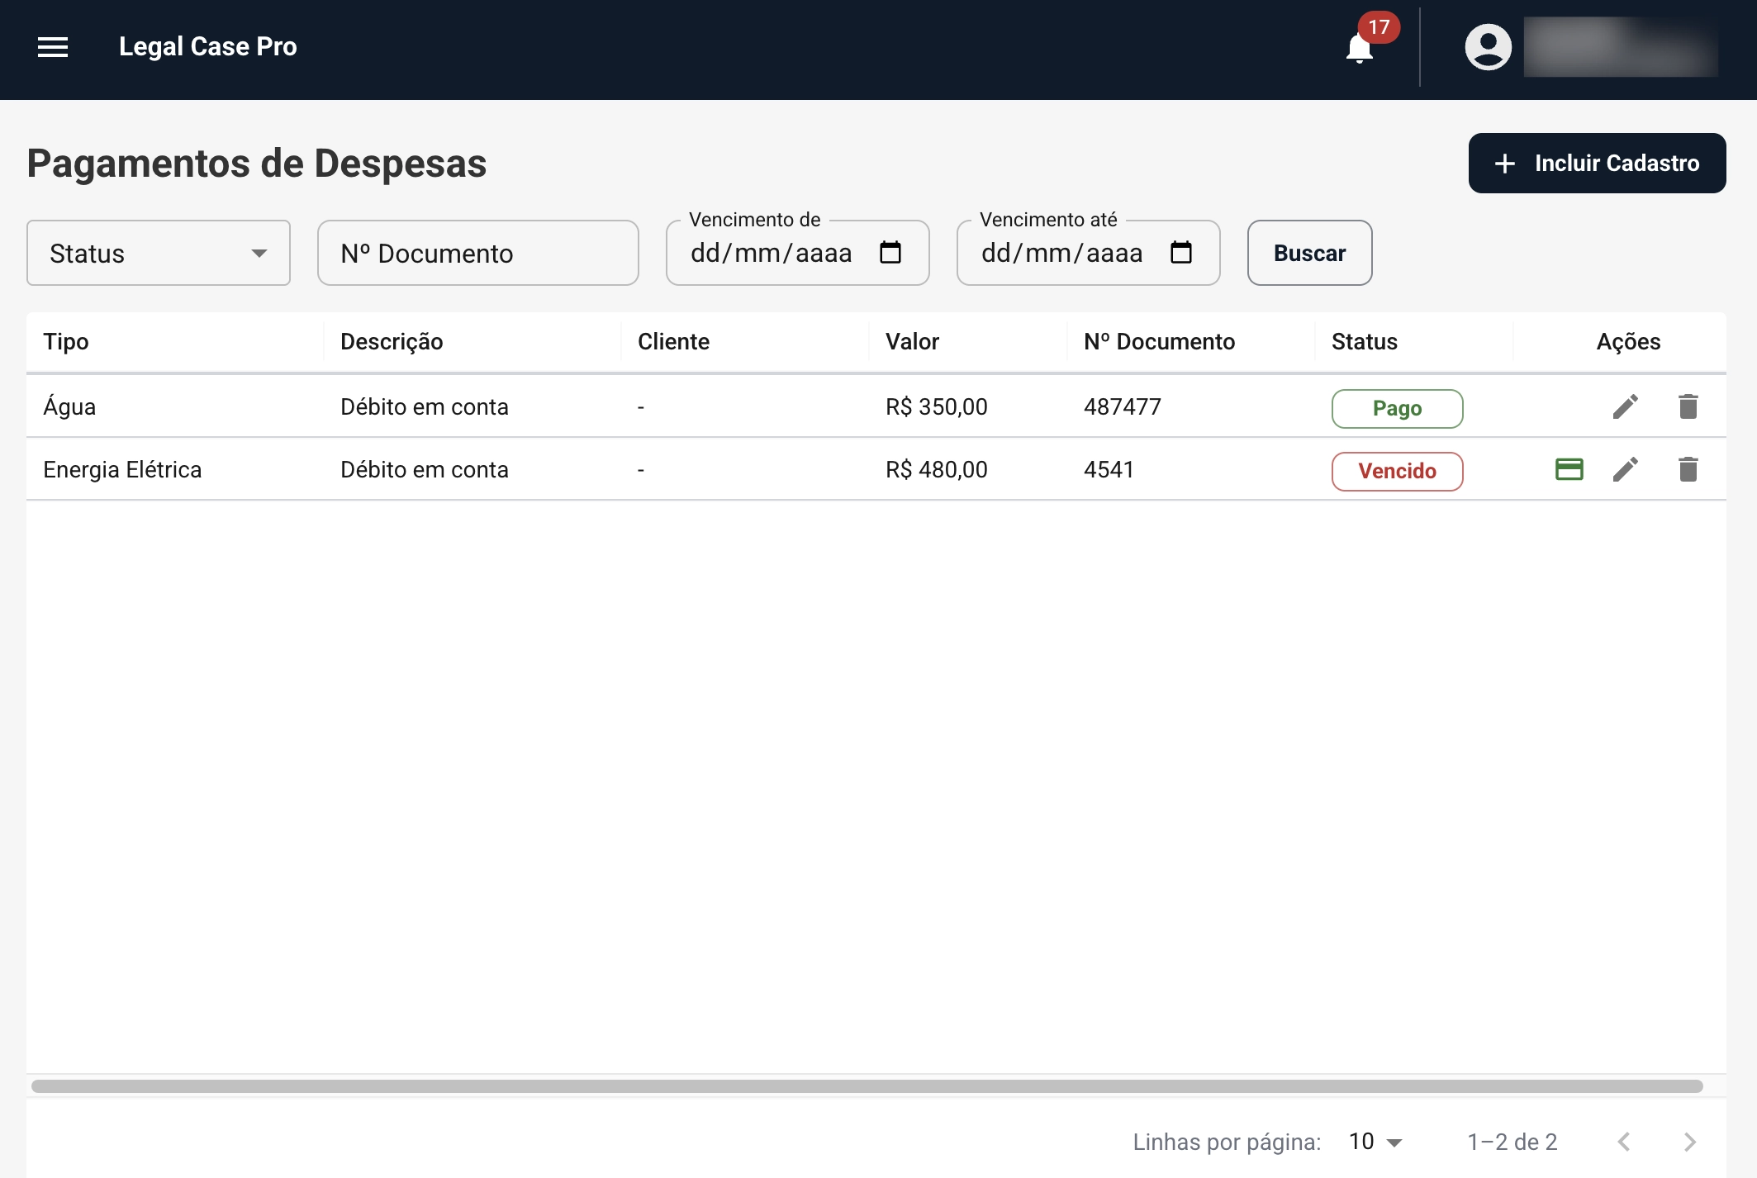This screenshot has width=1757, height=1178.
Task: Edit the Água expense row
Action: 1626,406
